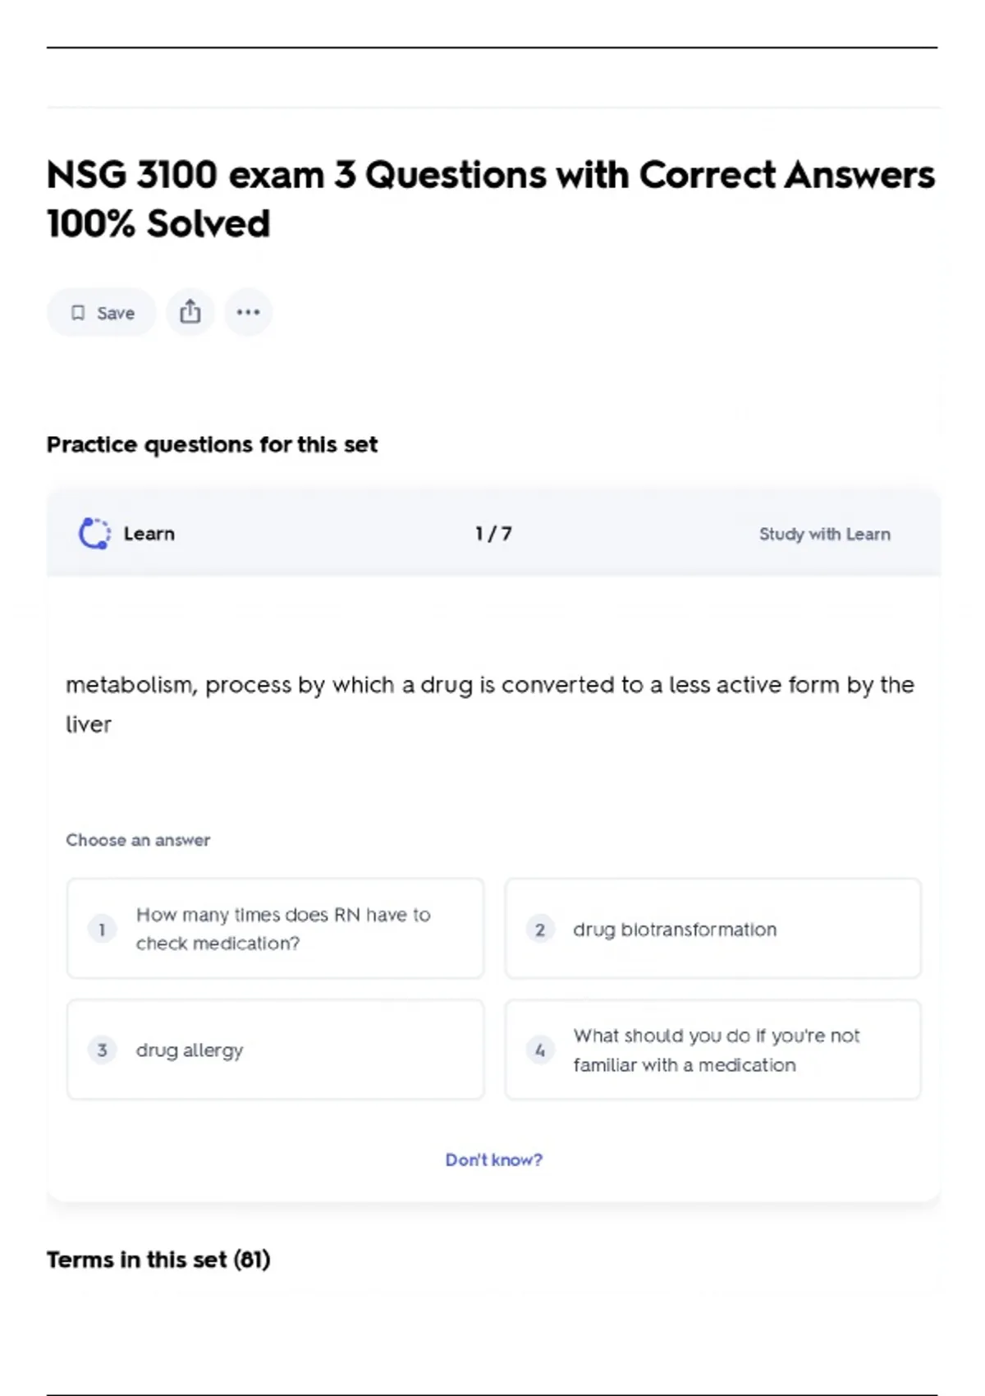Click the share icon button
Image resolution: width=985 pixels, height=1396 pixels.
(190, 312)
